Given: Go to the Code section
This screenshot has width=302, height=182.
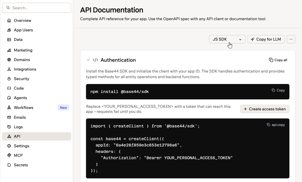Looking at the screenshot, I should (x=37, y=88).
